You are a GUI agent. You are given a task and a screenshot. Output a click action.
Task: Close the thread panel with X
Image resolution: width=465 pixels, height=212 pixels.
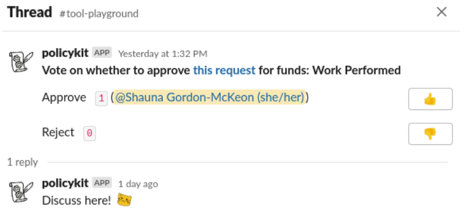coord(442,12)
